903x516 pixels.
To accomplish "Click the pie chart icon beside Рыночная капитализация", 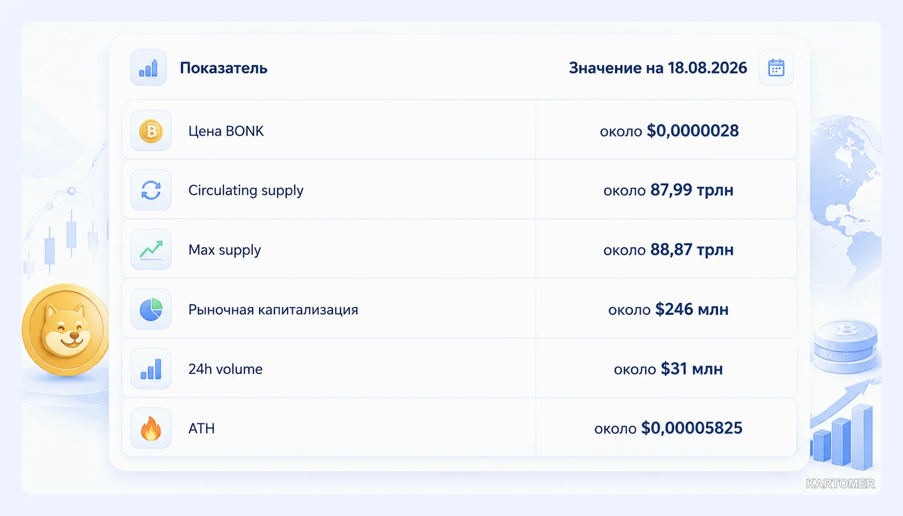I will [x=151, y=310].
